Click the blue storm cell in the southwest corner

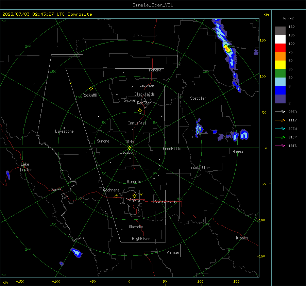tap(76, 253)
